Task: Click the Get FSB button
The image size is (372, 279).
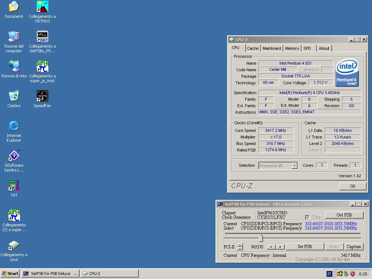Action: pyautogui.click(x=344, y=215)
